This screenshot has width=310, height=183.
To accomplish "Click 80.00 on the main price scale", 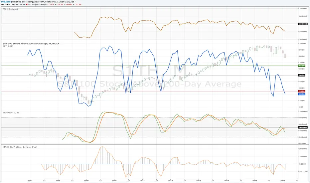I will coord(302,56).
